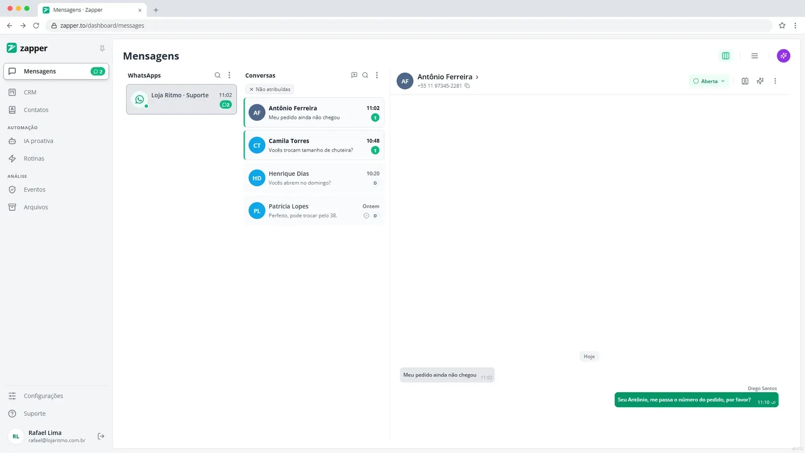Open IA proativa automation

[x=56, y=141]
